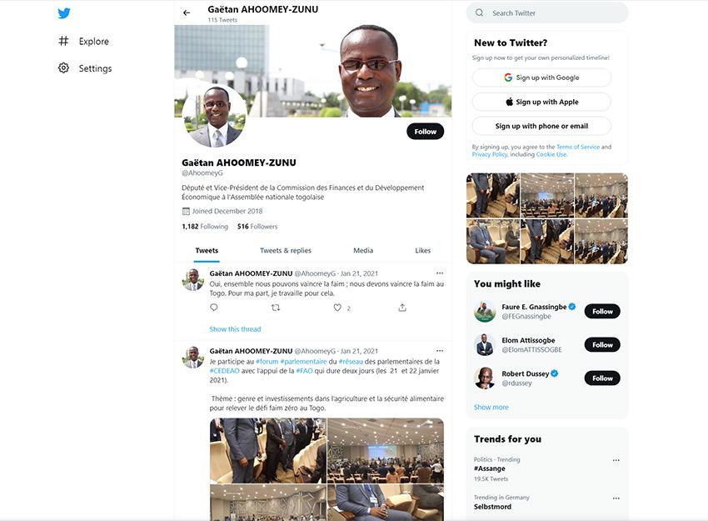Open Explore from the sidebar
Screen dimensions: 708x521
point(83,41)
